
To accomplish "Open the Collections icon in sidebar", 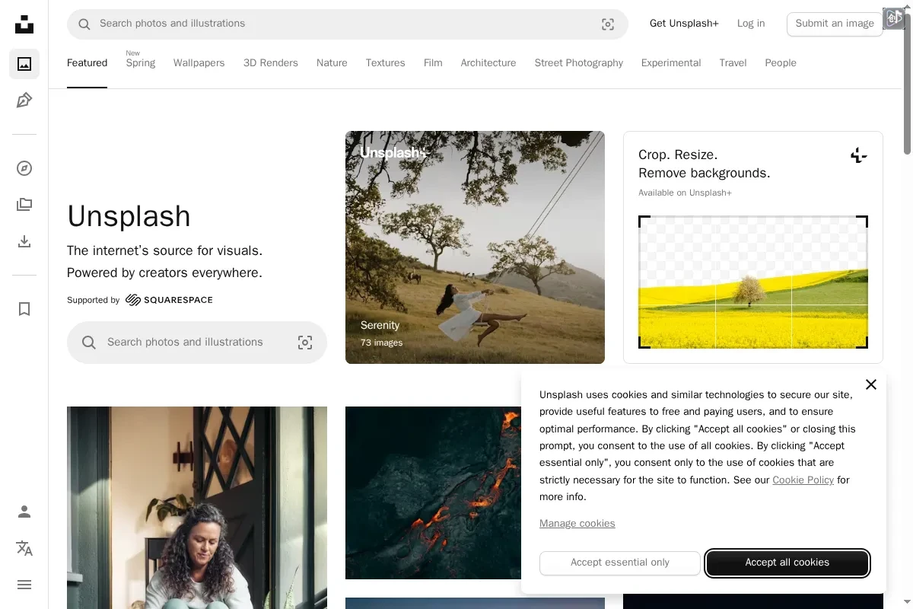I will point(24,205).
